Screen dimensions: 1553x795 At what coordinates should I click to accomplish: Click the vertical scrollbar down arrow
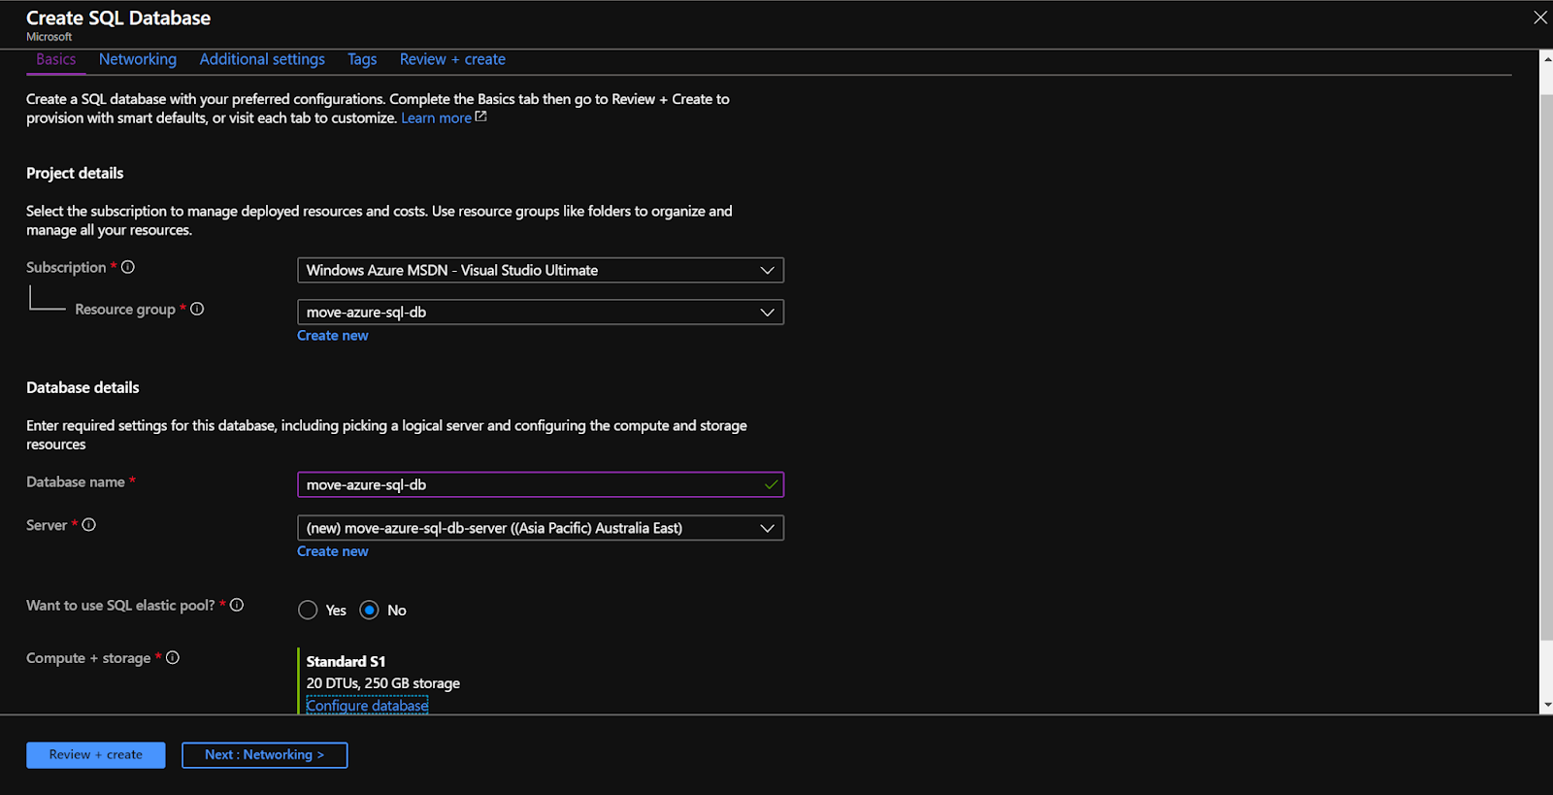pos(1546,705)
